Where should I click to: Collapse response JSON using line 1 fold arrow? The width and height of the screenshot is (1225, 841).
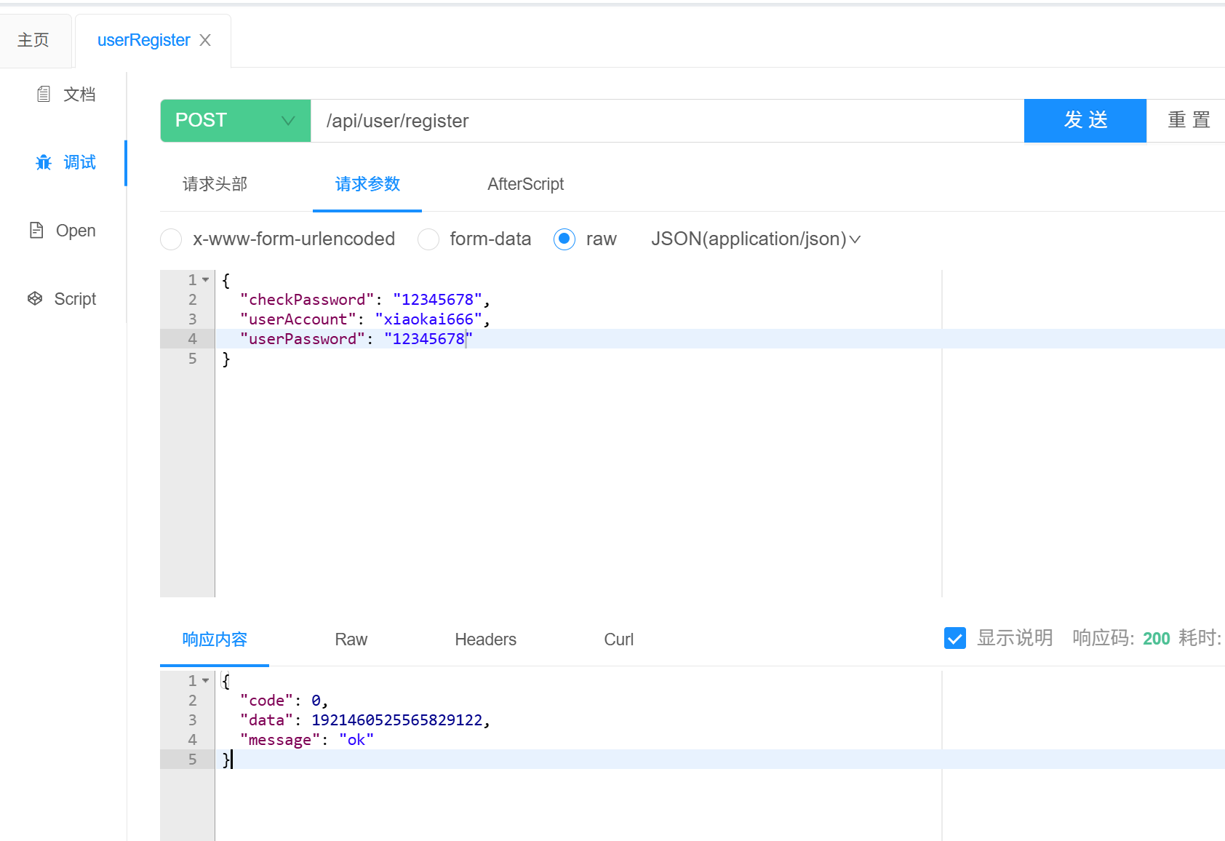click(x=206, y=681)
